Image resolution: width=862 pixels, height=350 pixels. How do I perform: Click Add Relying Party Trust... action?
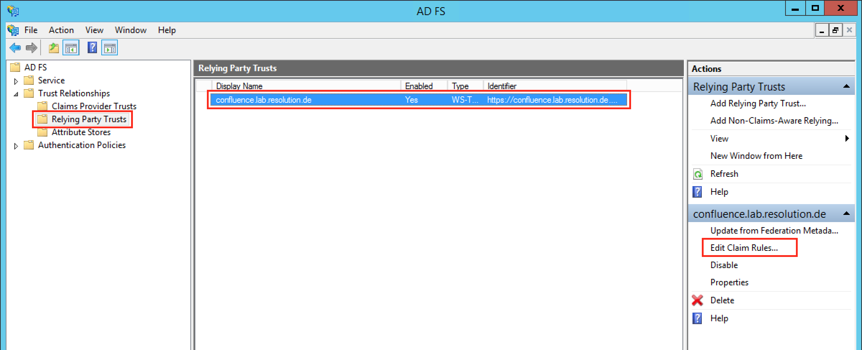(758, 103)
